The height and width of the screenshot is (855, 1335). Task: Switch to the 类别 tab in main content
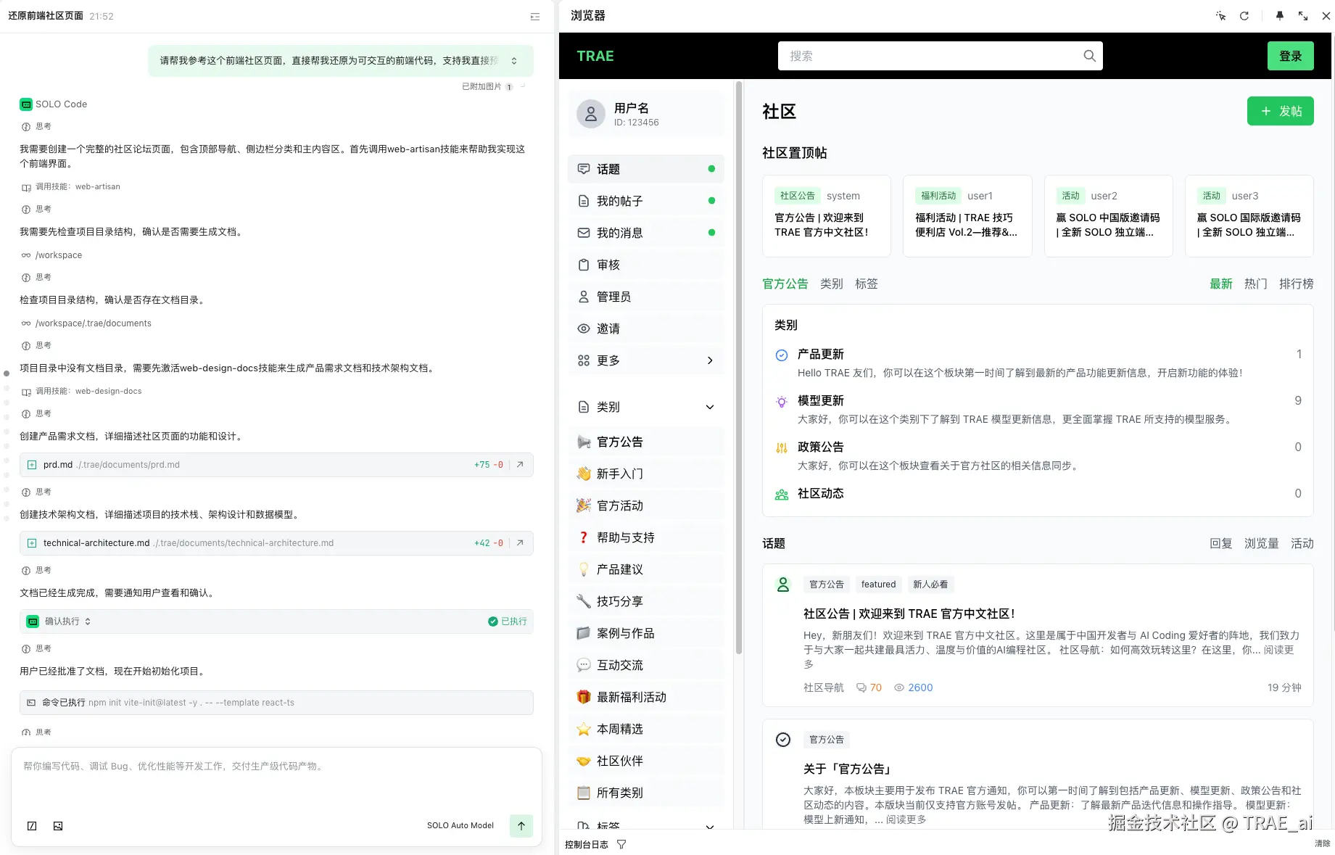(x=832, y=284)
